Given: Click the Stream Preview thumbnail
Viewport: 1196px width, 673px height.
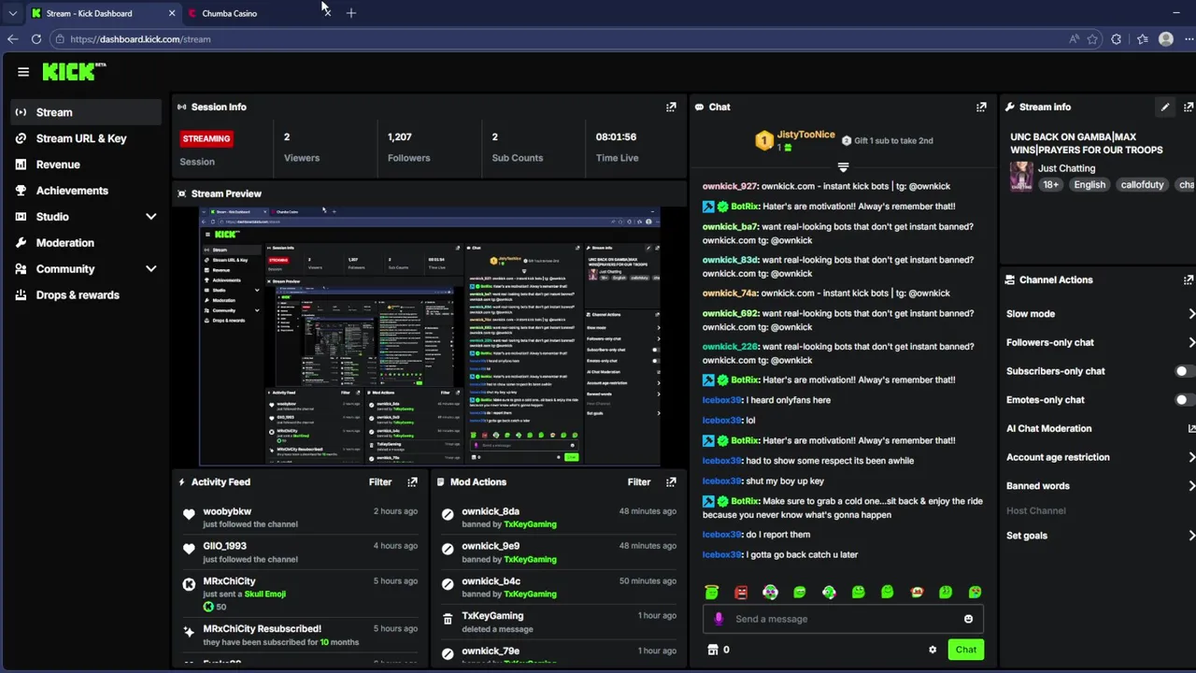Looking at the screenshot, I should [x=430, y=336].
